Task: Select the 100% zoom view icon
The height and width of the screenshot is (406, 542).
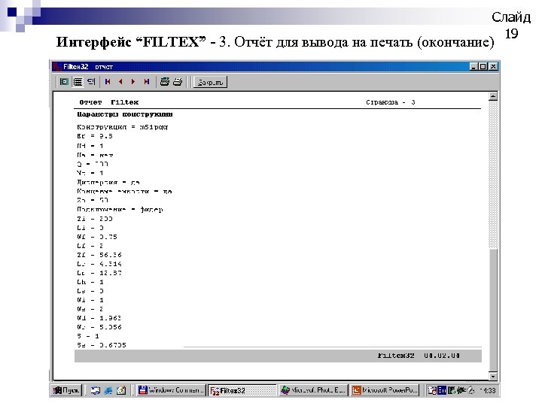Action: click(78, 82)
